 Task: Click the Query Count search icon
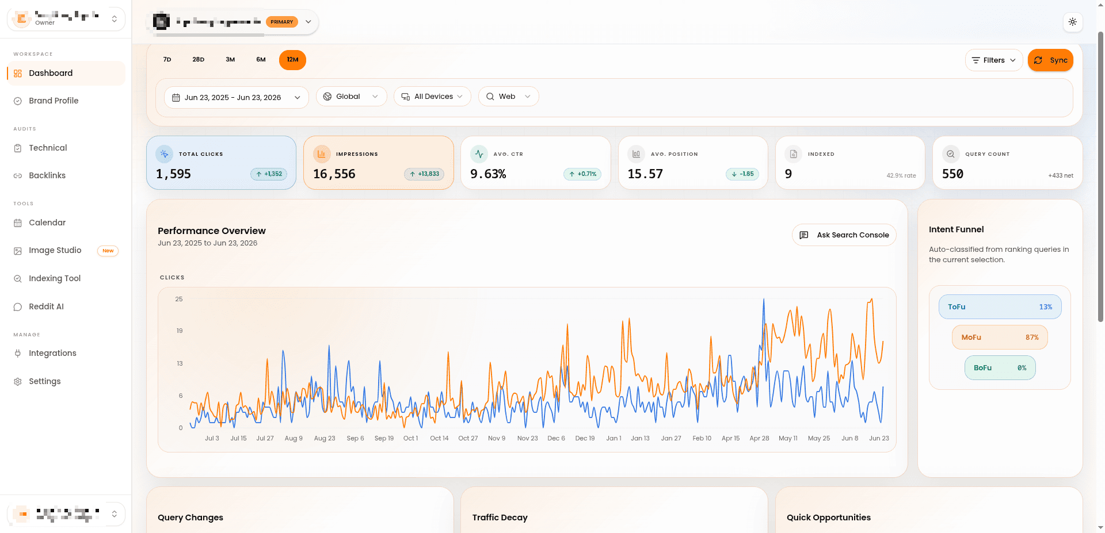951,154
